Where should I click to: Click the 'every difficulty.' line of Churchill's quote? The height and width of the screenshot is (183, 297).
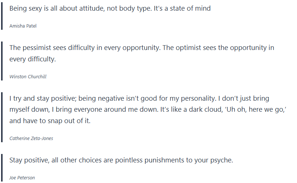click(x=32, y=59)
